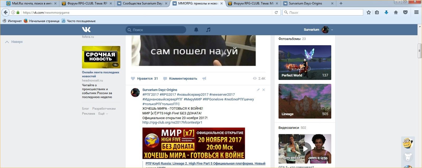Open Разработчикам footer link
422x168 pixels.
(x=104, y=109)
